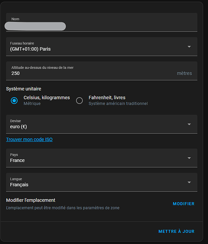
Task: Click the arrow icon in the Pays field
Action: pyautogui.click(x=189, y=158)
